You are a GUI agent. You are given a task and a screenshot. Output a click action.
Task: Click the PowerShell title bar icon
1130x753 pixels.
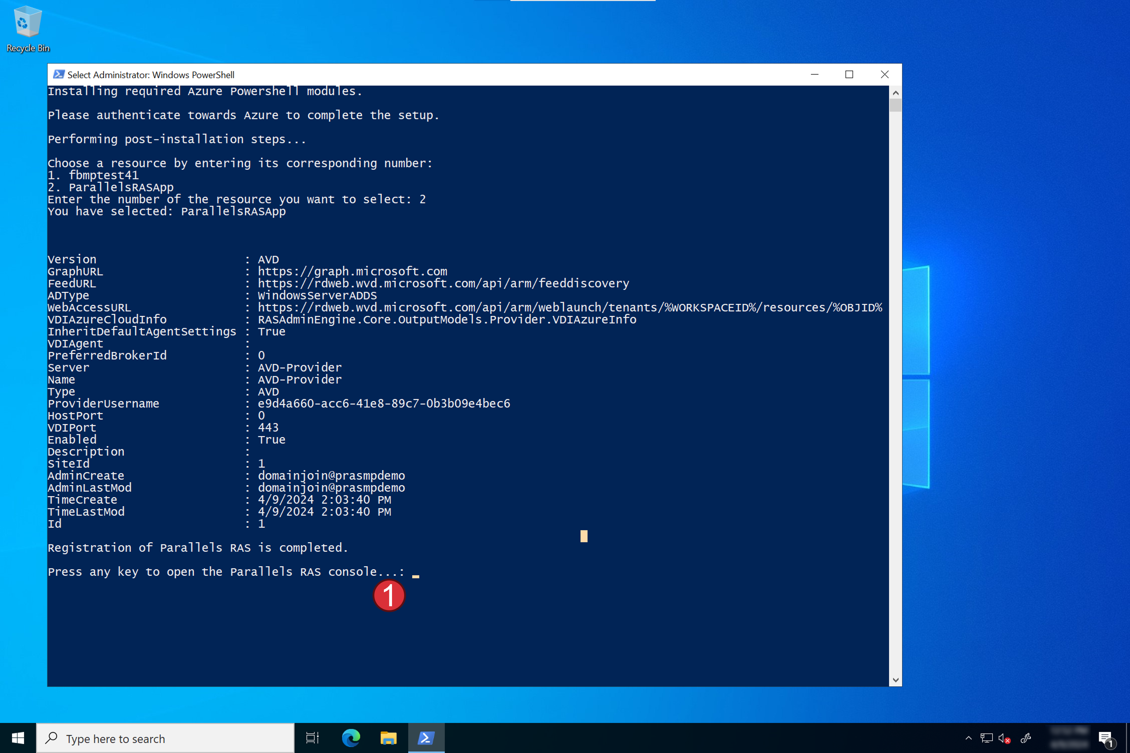point(59,74)
